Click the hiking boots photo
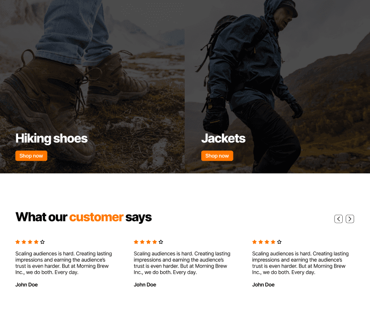The width and height of the screenshot is (370, 313). 92,71
